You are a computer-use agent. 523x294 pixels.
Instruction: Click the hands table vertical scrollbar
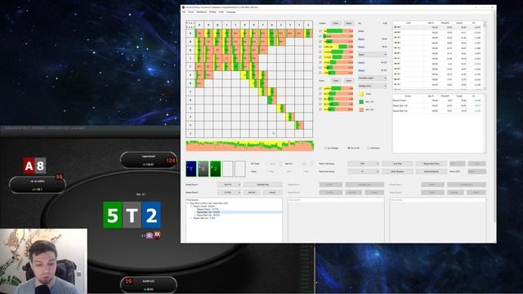485,55
